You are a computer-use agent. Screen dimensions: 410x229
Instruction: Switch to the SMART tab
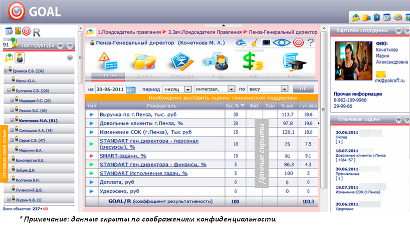coord(143,75)
